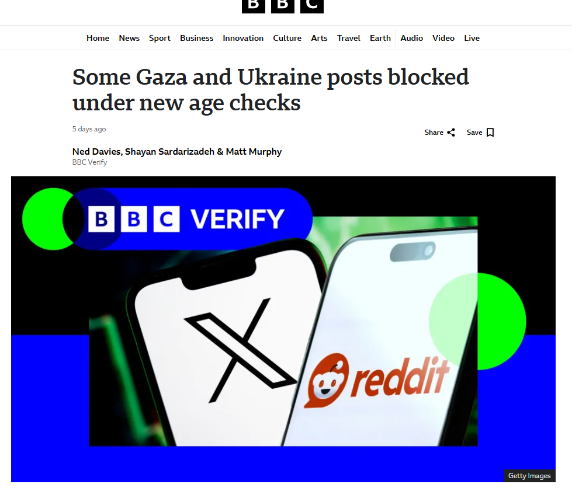Go to the News section
The height and width of the screenshot is (491, 572).
pyautogui.click(x=129, y=38)
